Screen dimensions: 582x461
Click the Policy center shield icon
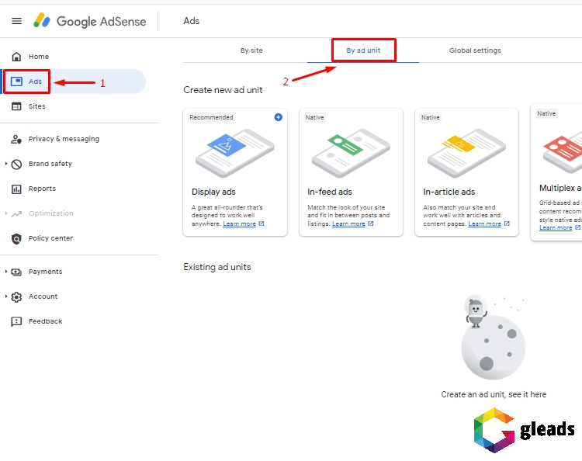tap(16, 239)
